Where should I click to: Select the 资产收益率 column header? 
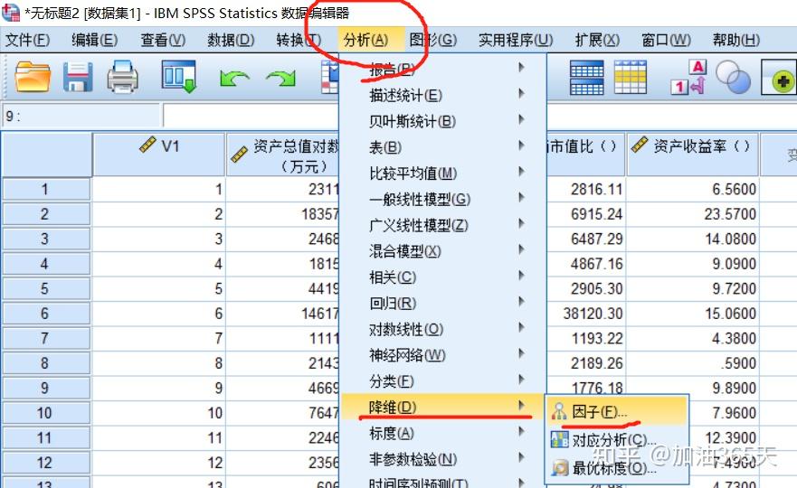coord(692,155)
